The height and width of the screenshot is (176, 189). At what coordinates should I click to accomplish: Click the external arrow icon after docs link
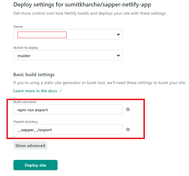coord(60,91)
